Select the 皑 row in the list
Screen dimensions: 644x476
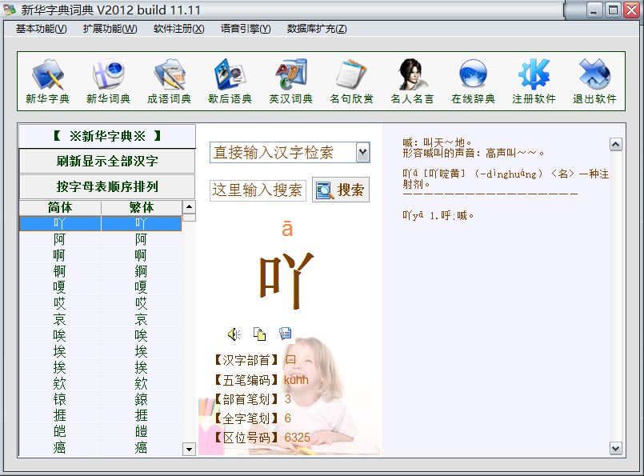pyautogui.click(x=100, y=432)
